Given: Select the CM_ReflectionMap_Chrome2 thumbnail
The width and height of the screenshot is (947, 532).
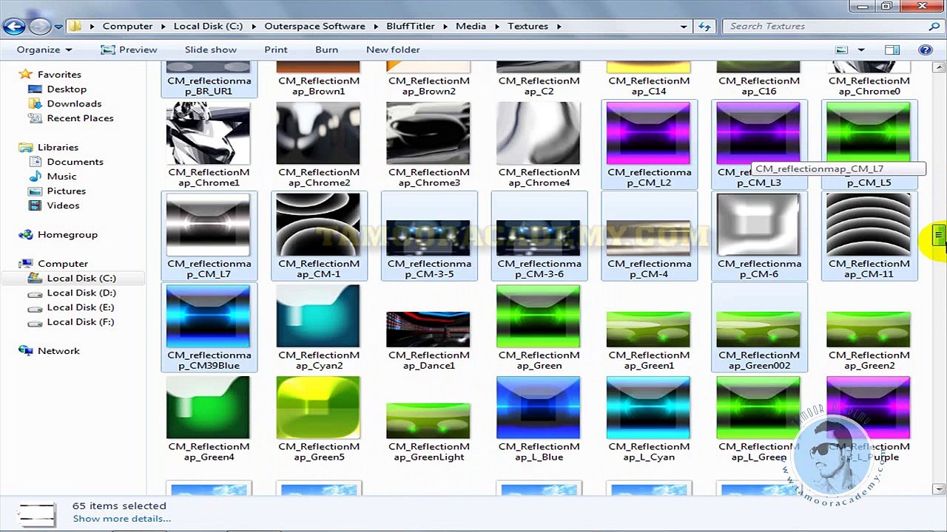Looking at the screenshot, I should click(318, 134).
